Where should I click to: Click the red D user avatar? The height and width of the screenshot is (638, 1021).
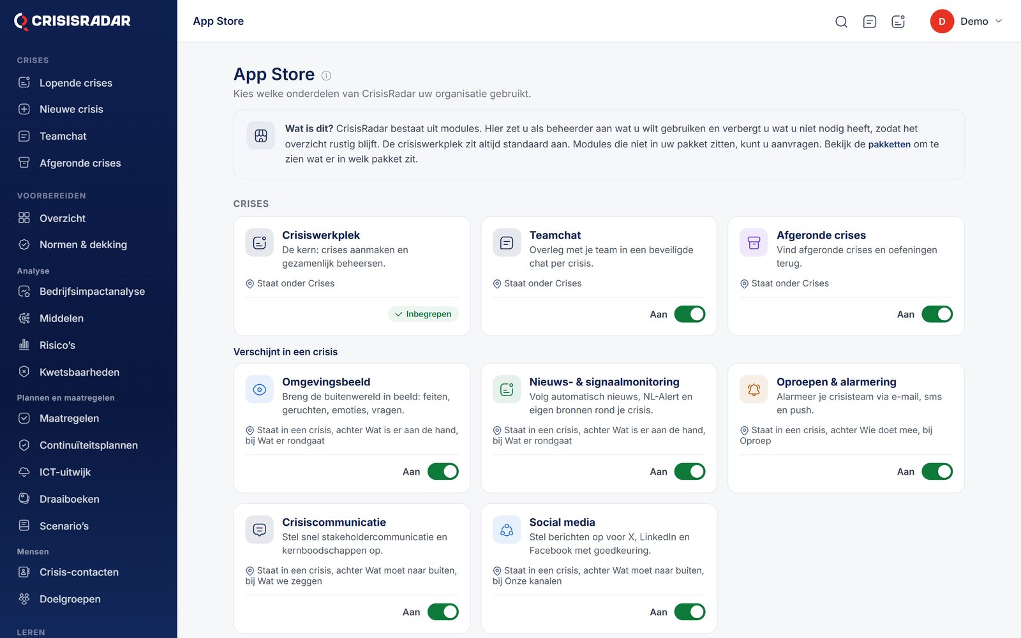click(x=942, y=22)
